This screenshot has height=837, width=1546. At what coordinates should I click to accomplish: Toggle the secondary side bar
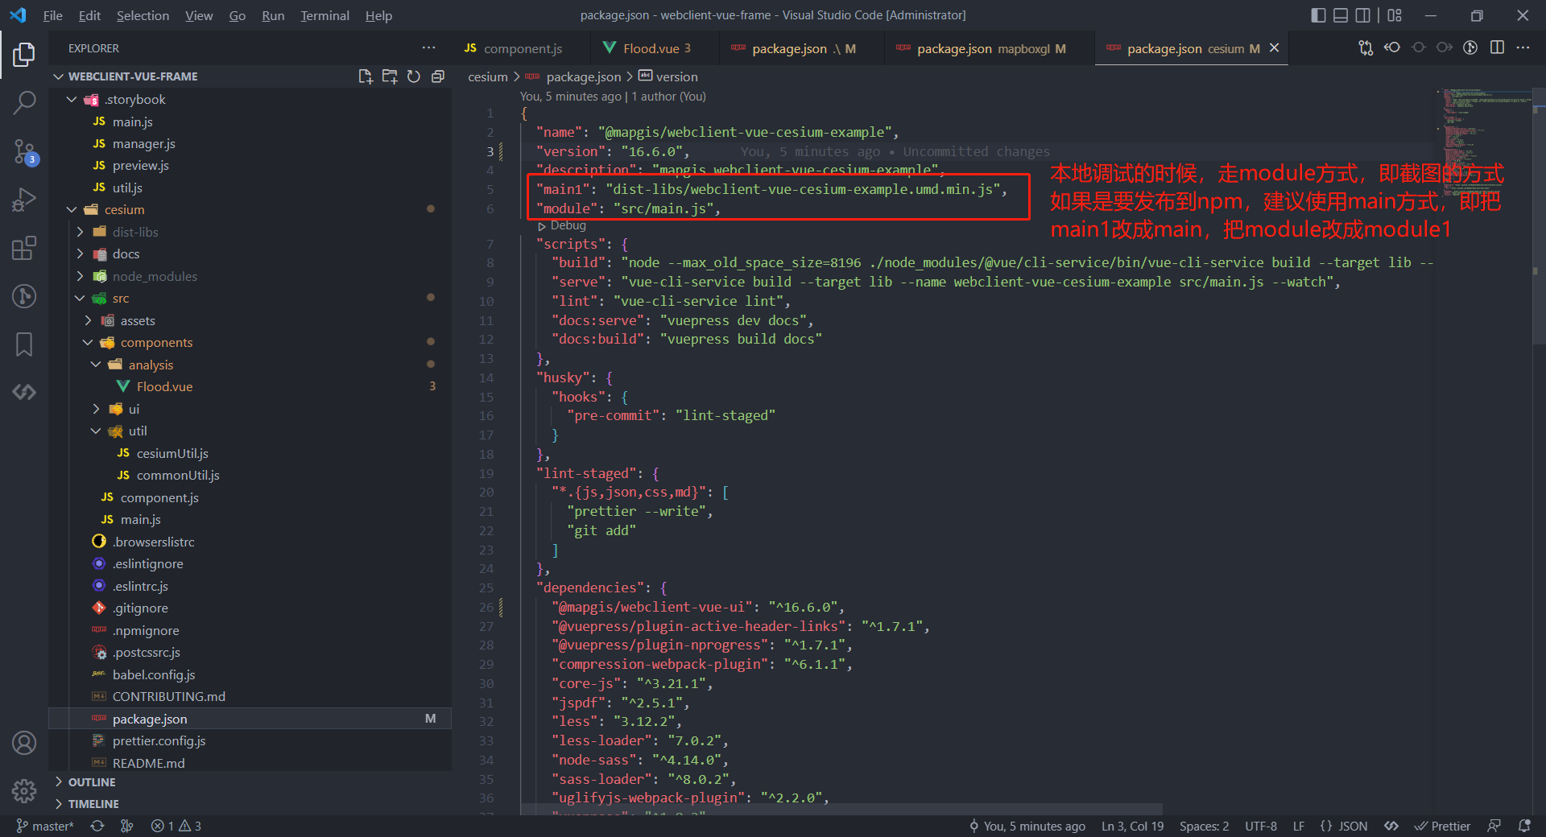1362,15
